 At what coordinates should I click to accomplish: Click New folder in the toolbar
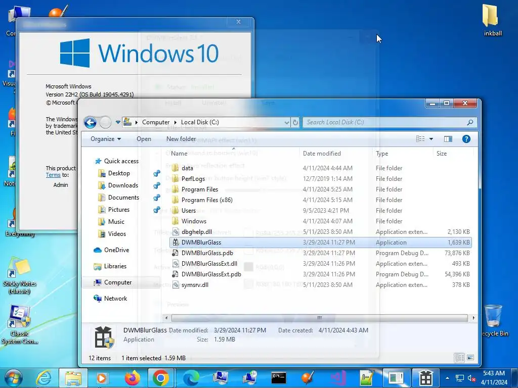[181, 139]
